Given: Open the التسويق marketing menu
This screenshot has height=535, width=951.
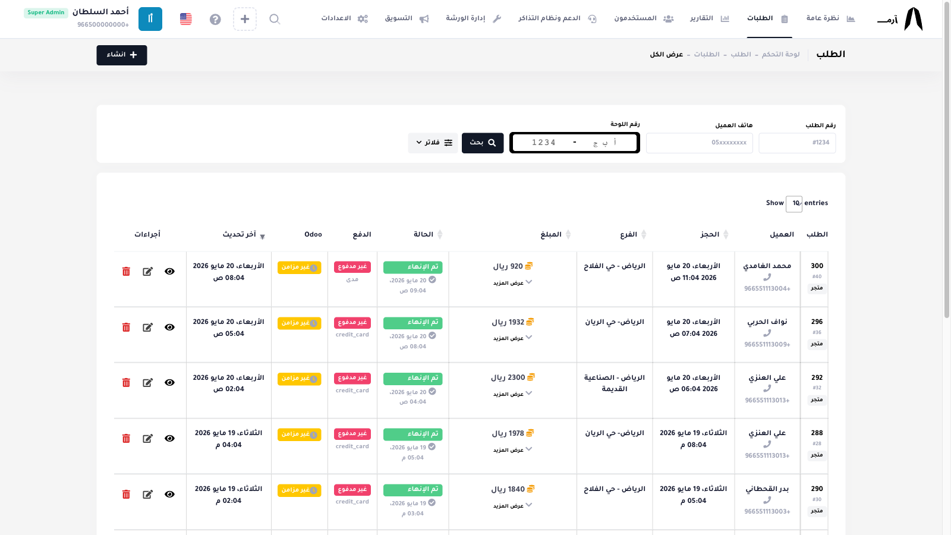Looking at the screenshot, I should [x=407, y=18].
